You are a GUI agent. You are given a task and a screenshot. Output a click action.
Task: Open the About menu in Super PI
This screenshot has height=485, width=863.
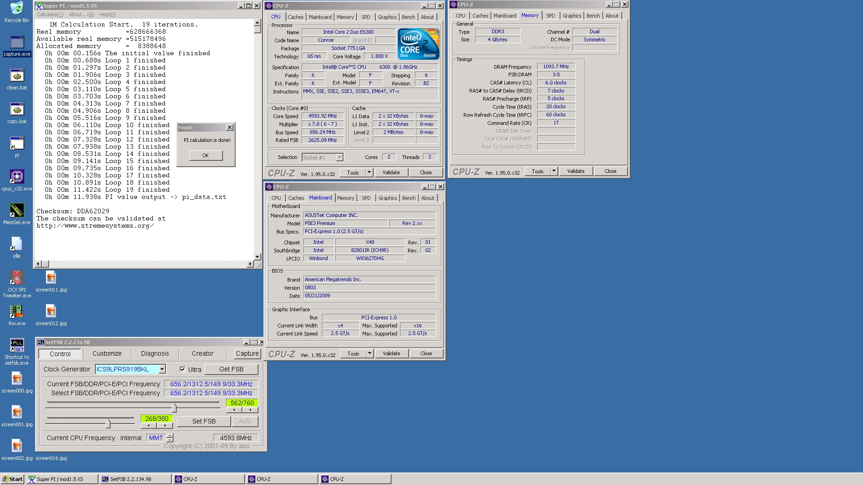click(x=81, y=14)
